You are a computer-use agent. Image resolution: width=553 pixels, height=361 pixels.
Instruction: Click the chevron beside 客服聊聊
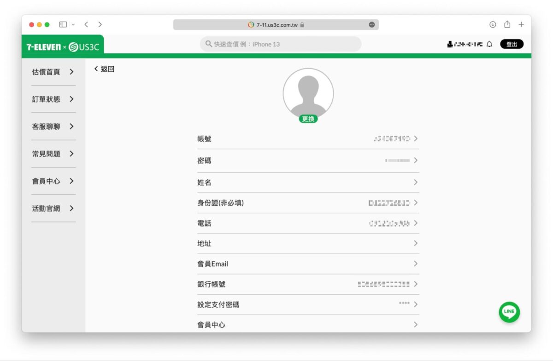(71, 126)
